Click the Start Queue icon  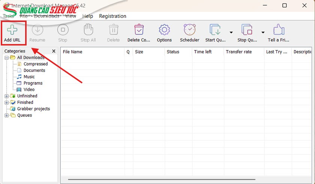(x=215, y=29)
